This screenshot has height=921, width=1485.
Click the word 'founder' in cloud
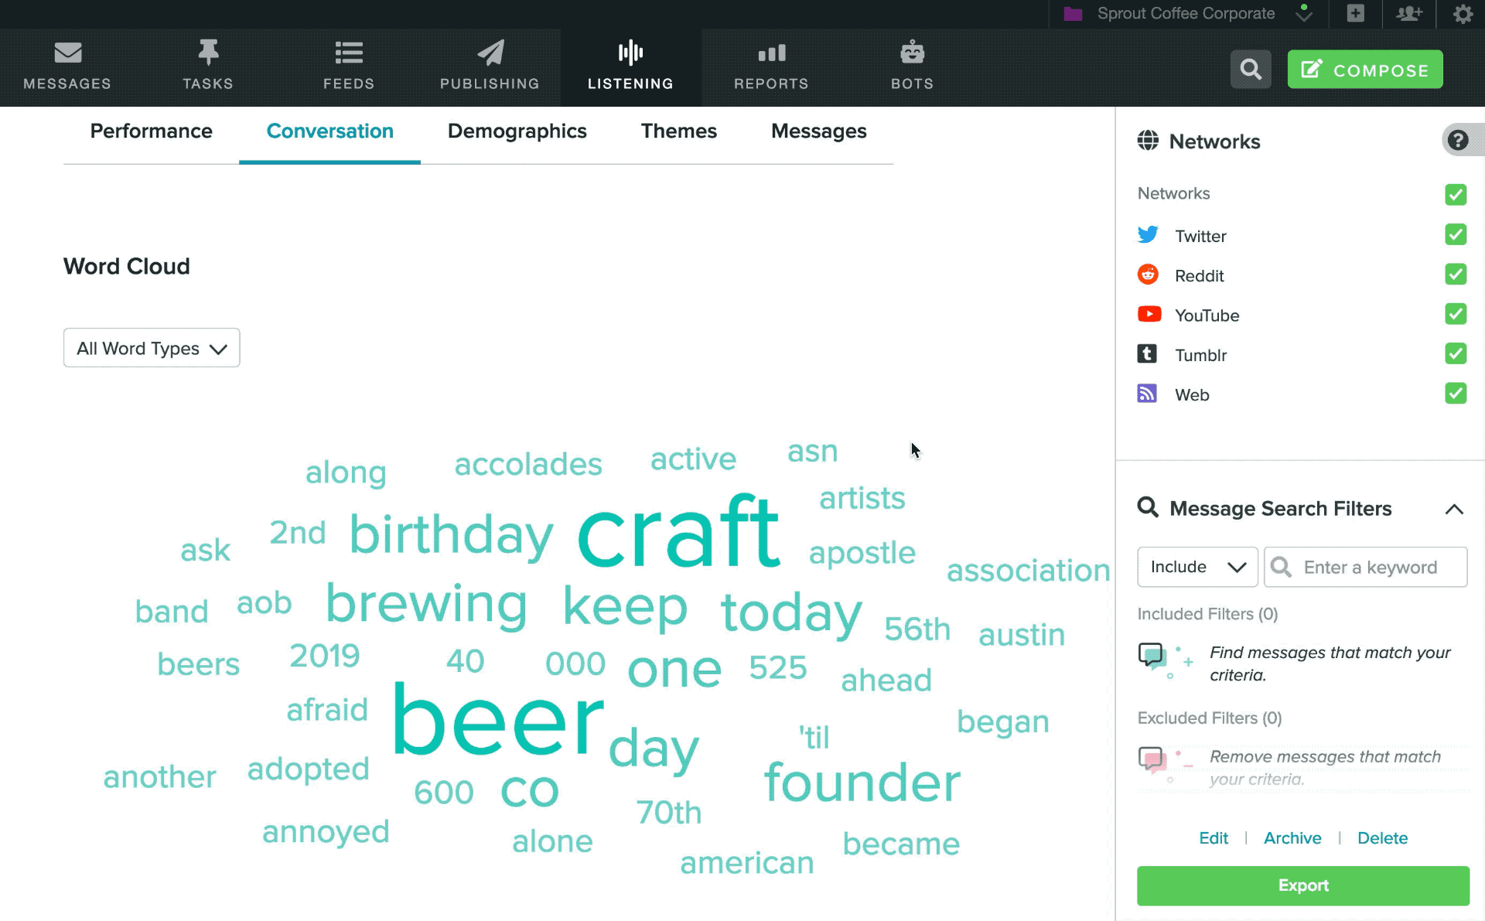point(862,782)
